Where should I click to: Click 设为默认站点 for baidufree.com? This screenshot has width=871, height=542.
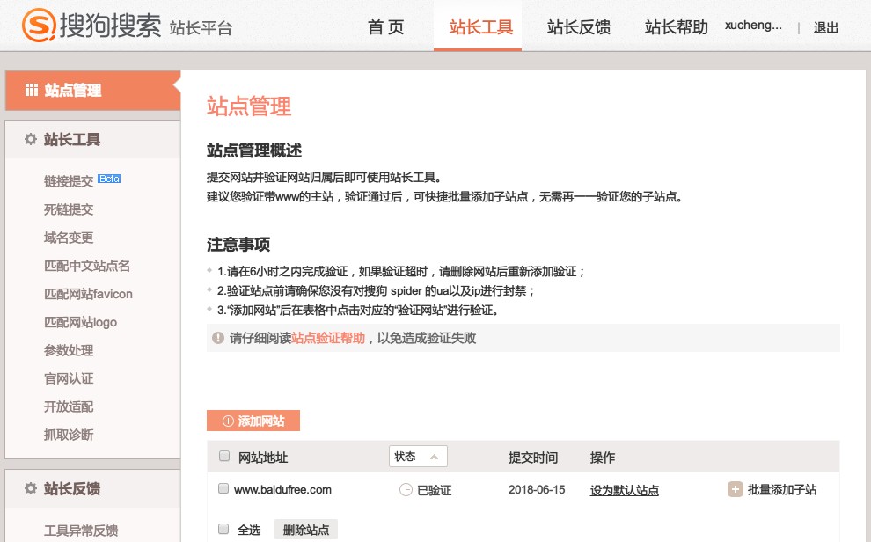tap(624, 490)
